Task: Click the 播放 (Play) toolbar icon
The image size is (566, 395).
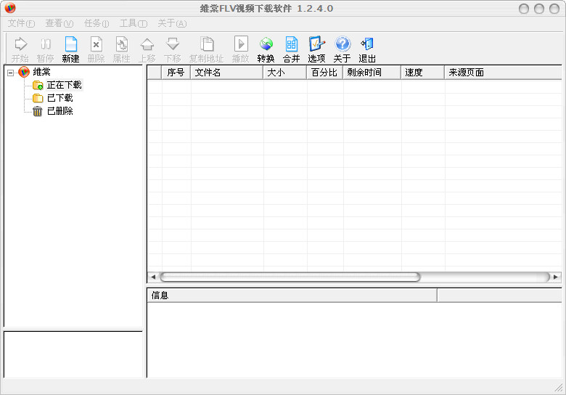Action: tap(240, 45)
